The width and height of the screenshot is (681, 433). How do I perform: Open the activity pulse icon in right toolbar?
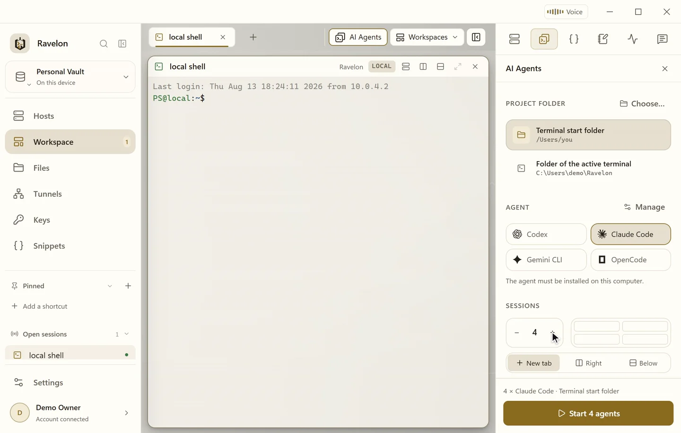633,39
